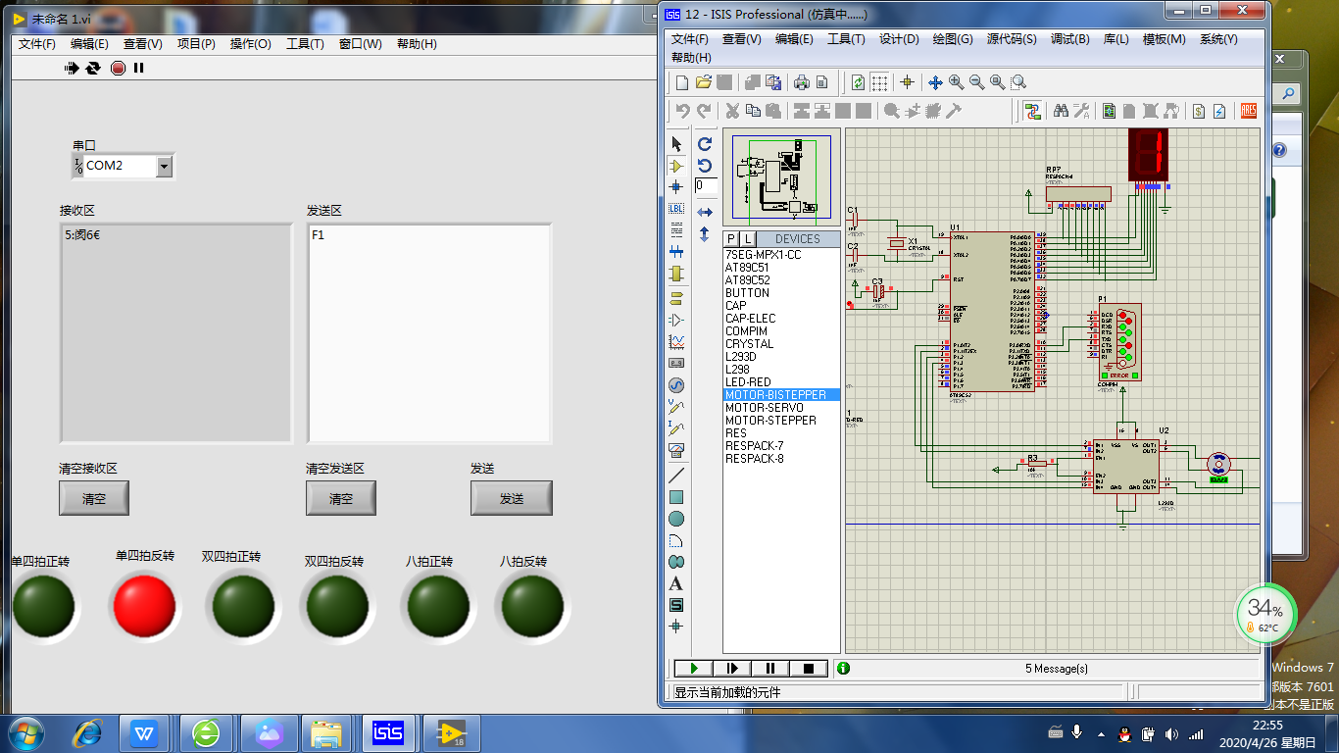Click the New Design file icon in ISIS
1339x753 pixels.
[x=683, y=82]
